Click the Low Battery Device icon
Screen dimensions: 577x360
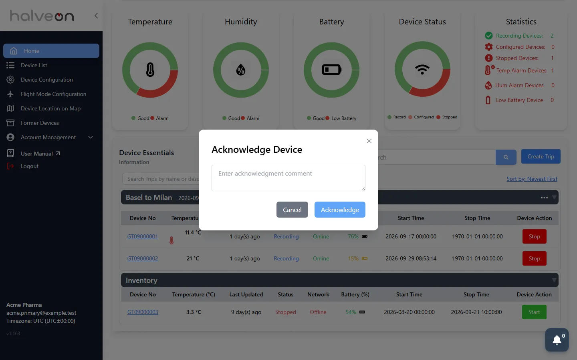point(488,100)
